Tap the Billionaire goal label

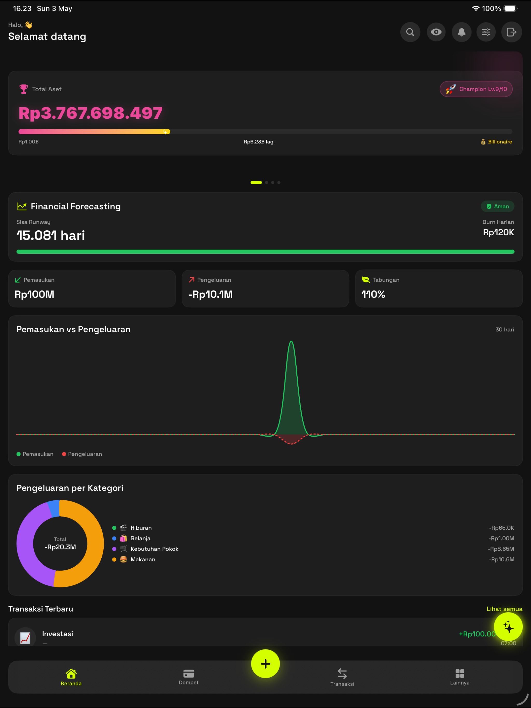coord(496,142)
